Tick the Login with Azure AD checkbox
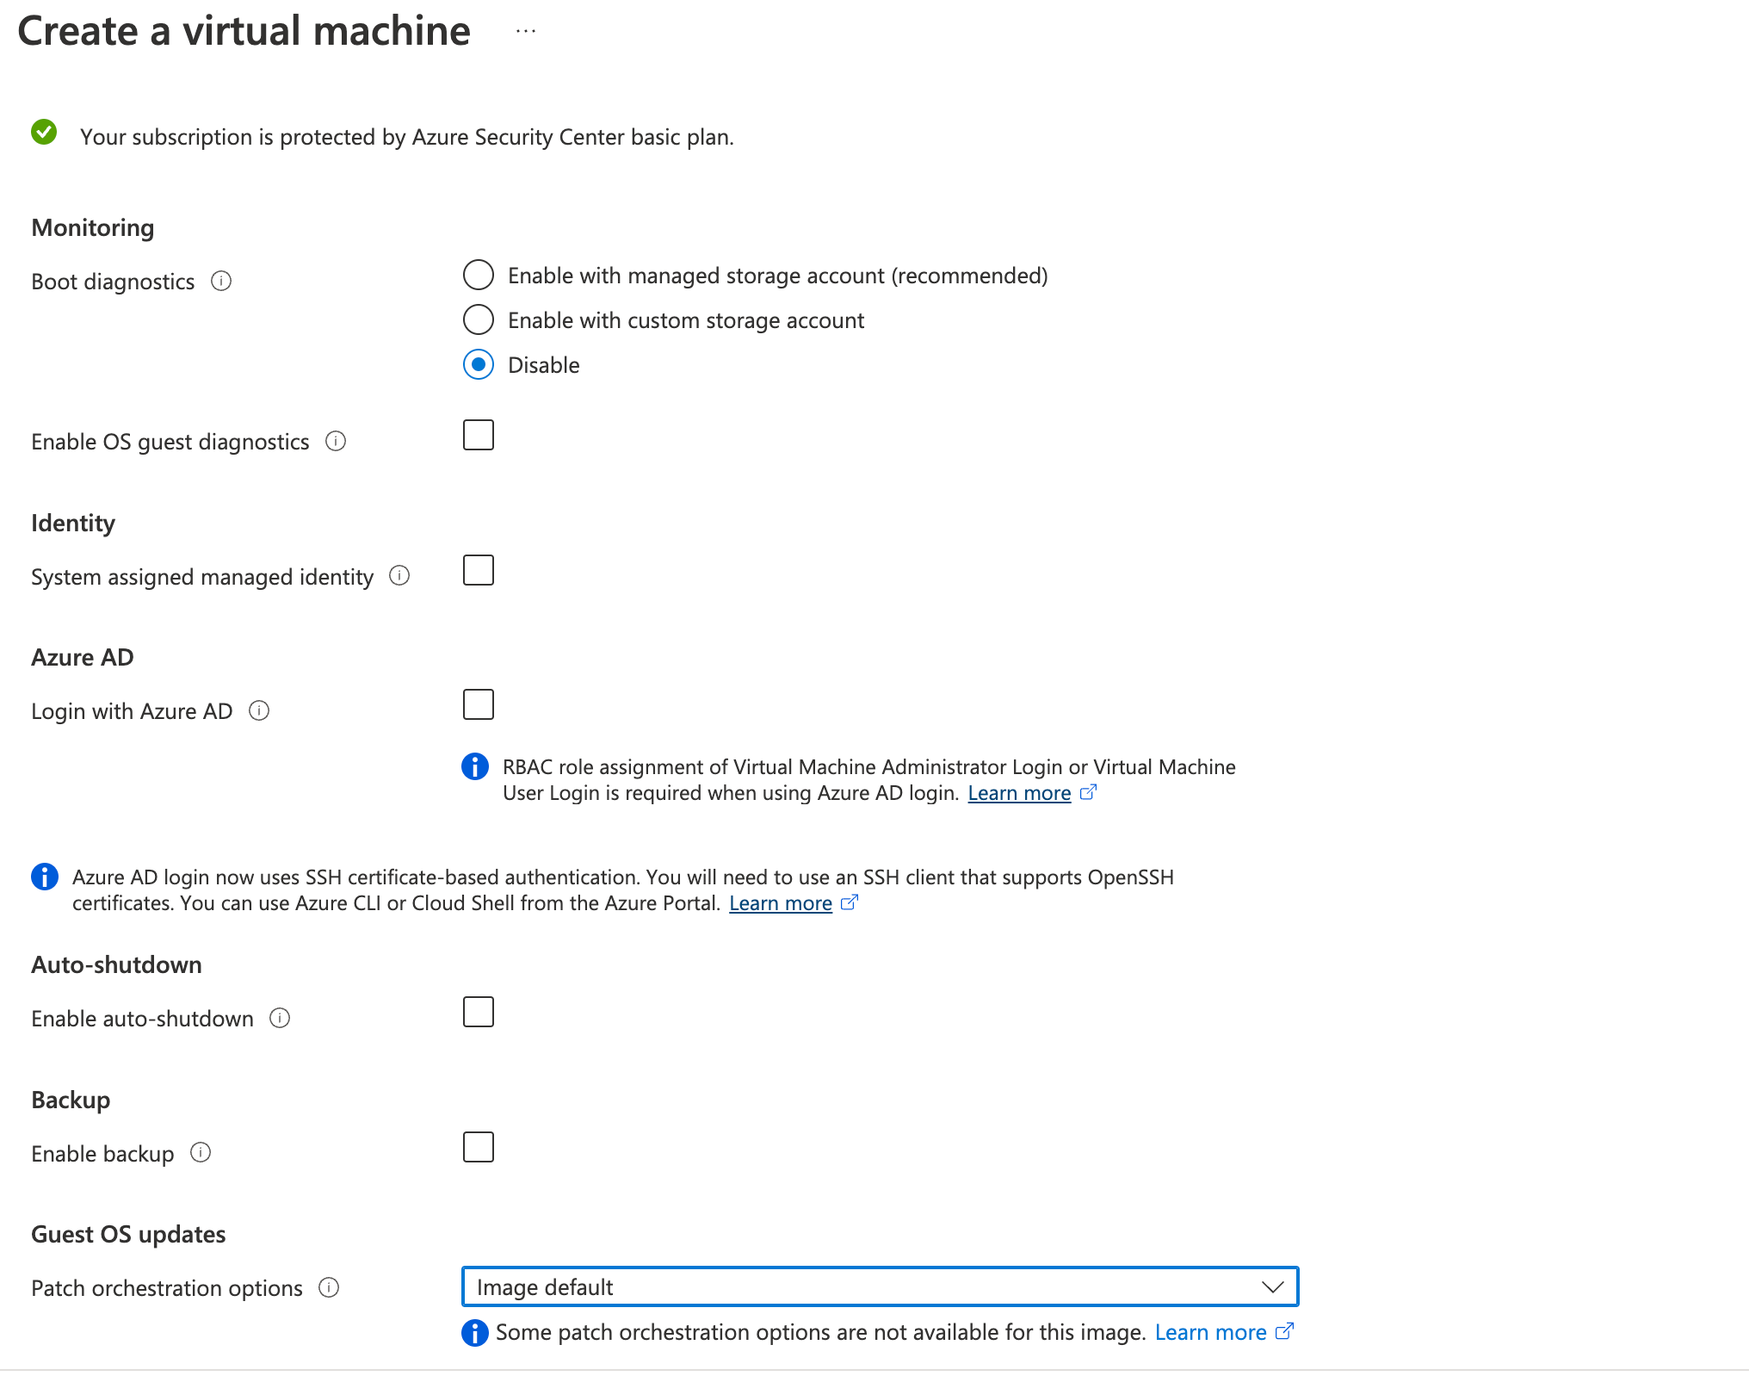Screen dimensions: 1749x1376 479,705
